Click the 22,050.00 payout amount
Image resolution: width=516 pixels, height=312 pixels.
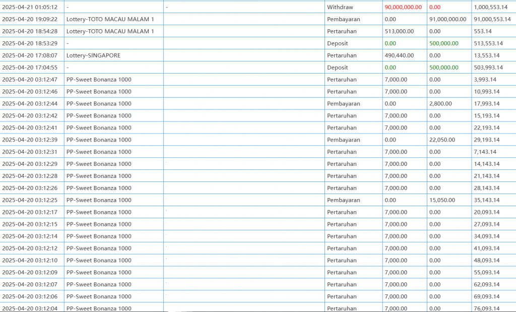click(x=442, y=140)
